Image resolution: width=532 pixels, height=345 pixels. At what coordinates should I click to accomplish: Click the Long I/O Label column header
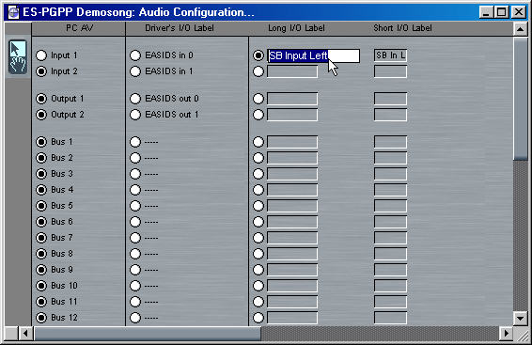click(x=296, y=28)
